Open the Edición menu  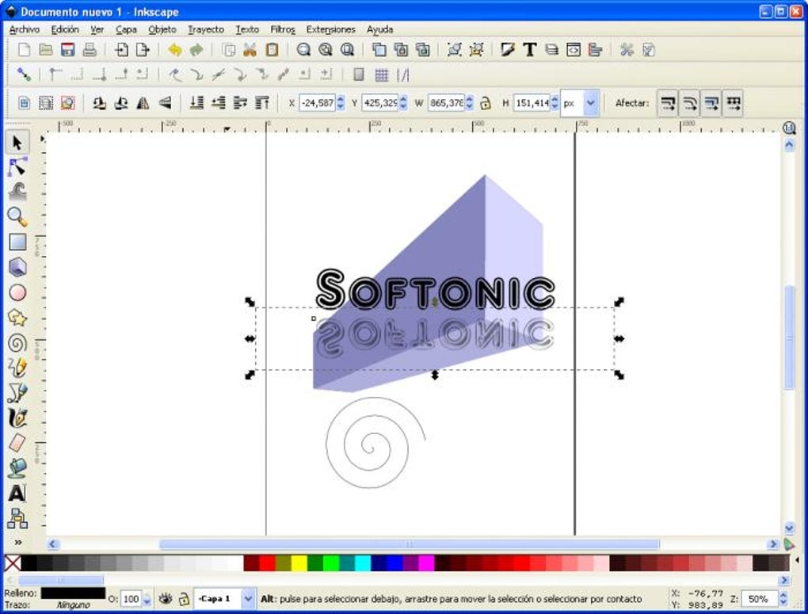click(x=65, y=30)
